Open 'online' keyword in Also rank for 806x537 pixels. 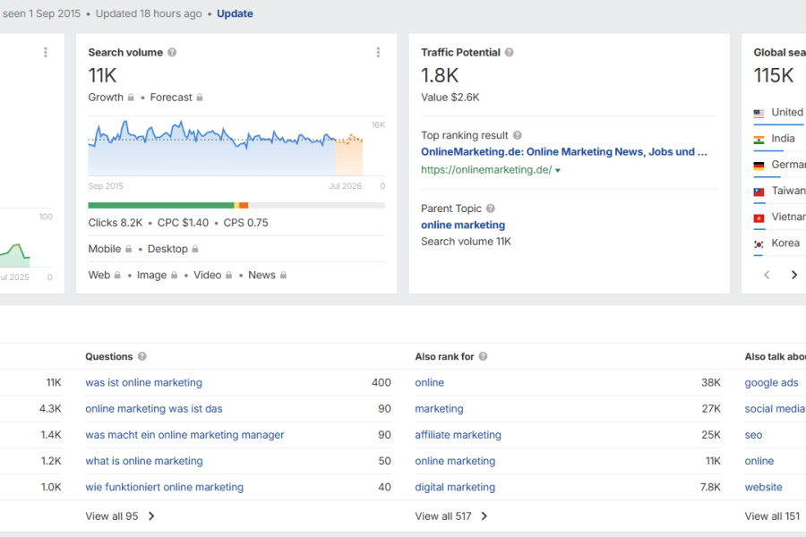click(430, 382)
